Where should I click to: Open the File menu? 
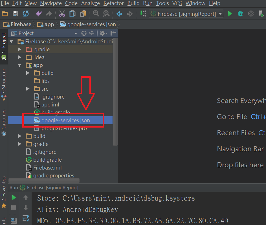point(5,3)
